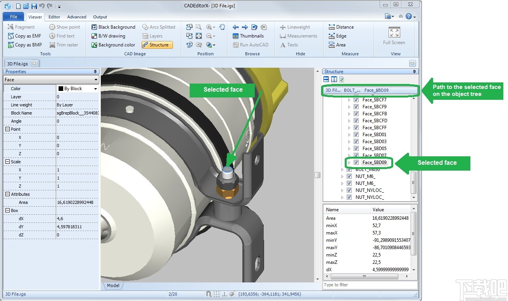The image size is (508, 301).
Task: Activate the Edge measure tool
Action: 337,36
